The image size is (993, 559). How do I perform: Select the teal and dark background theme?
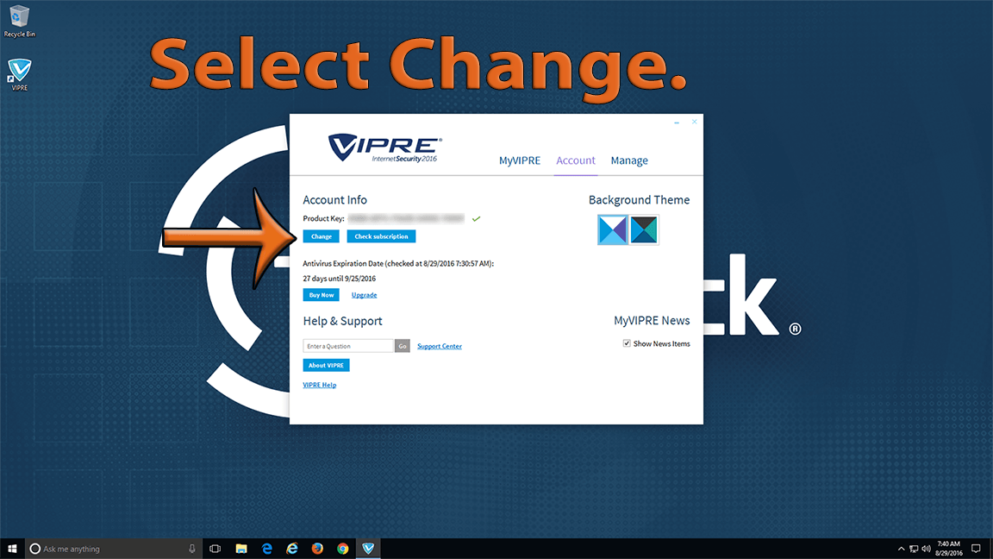coord(644,230)
